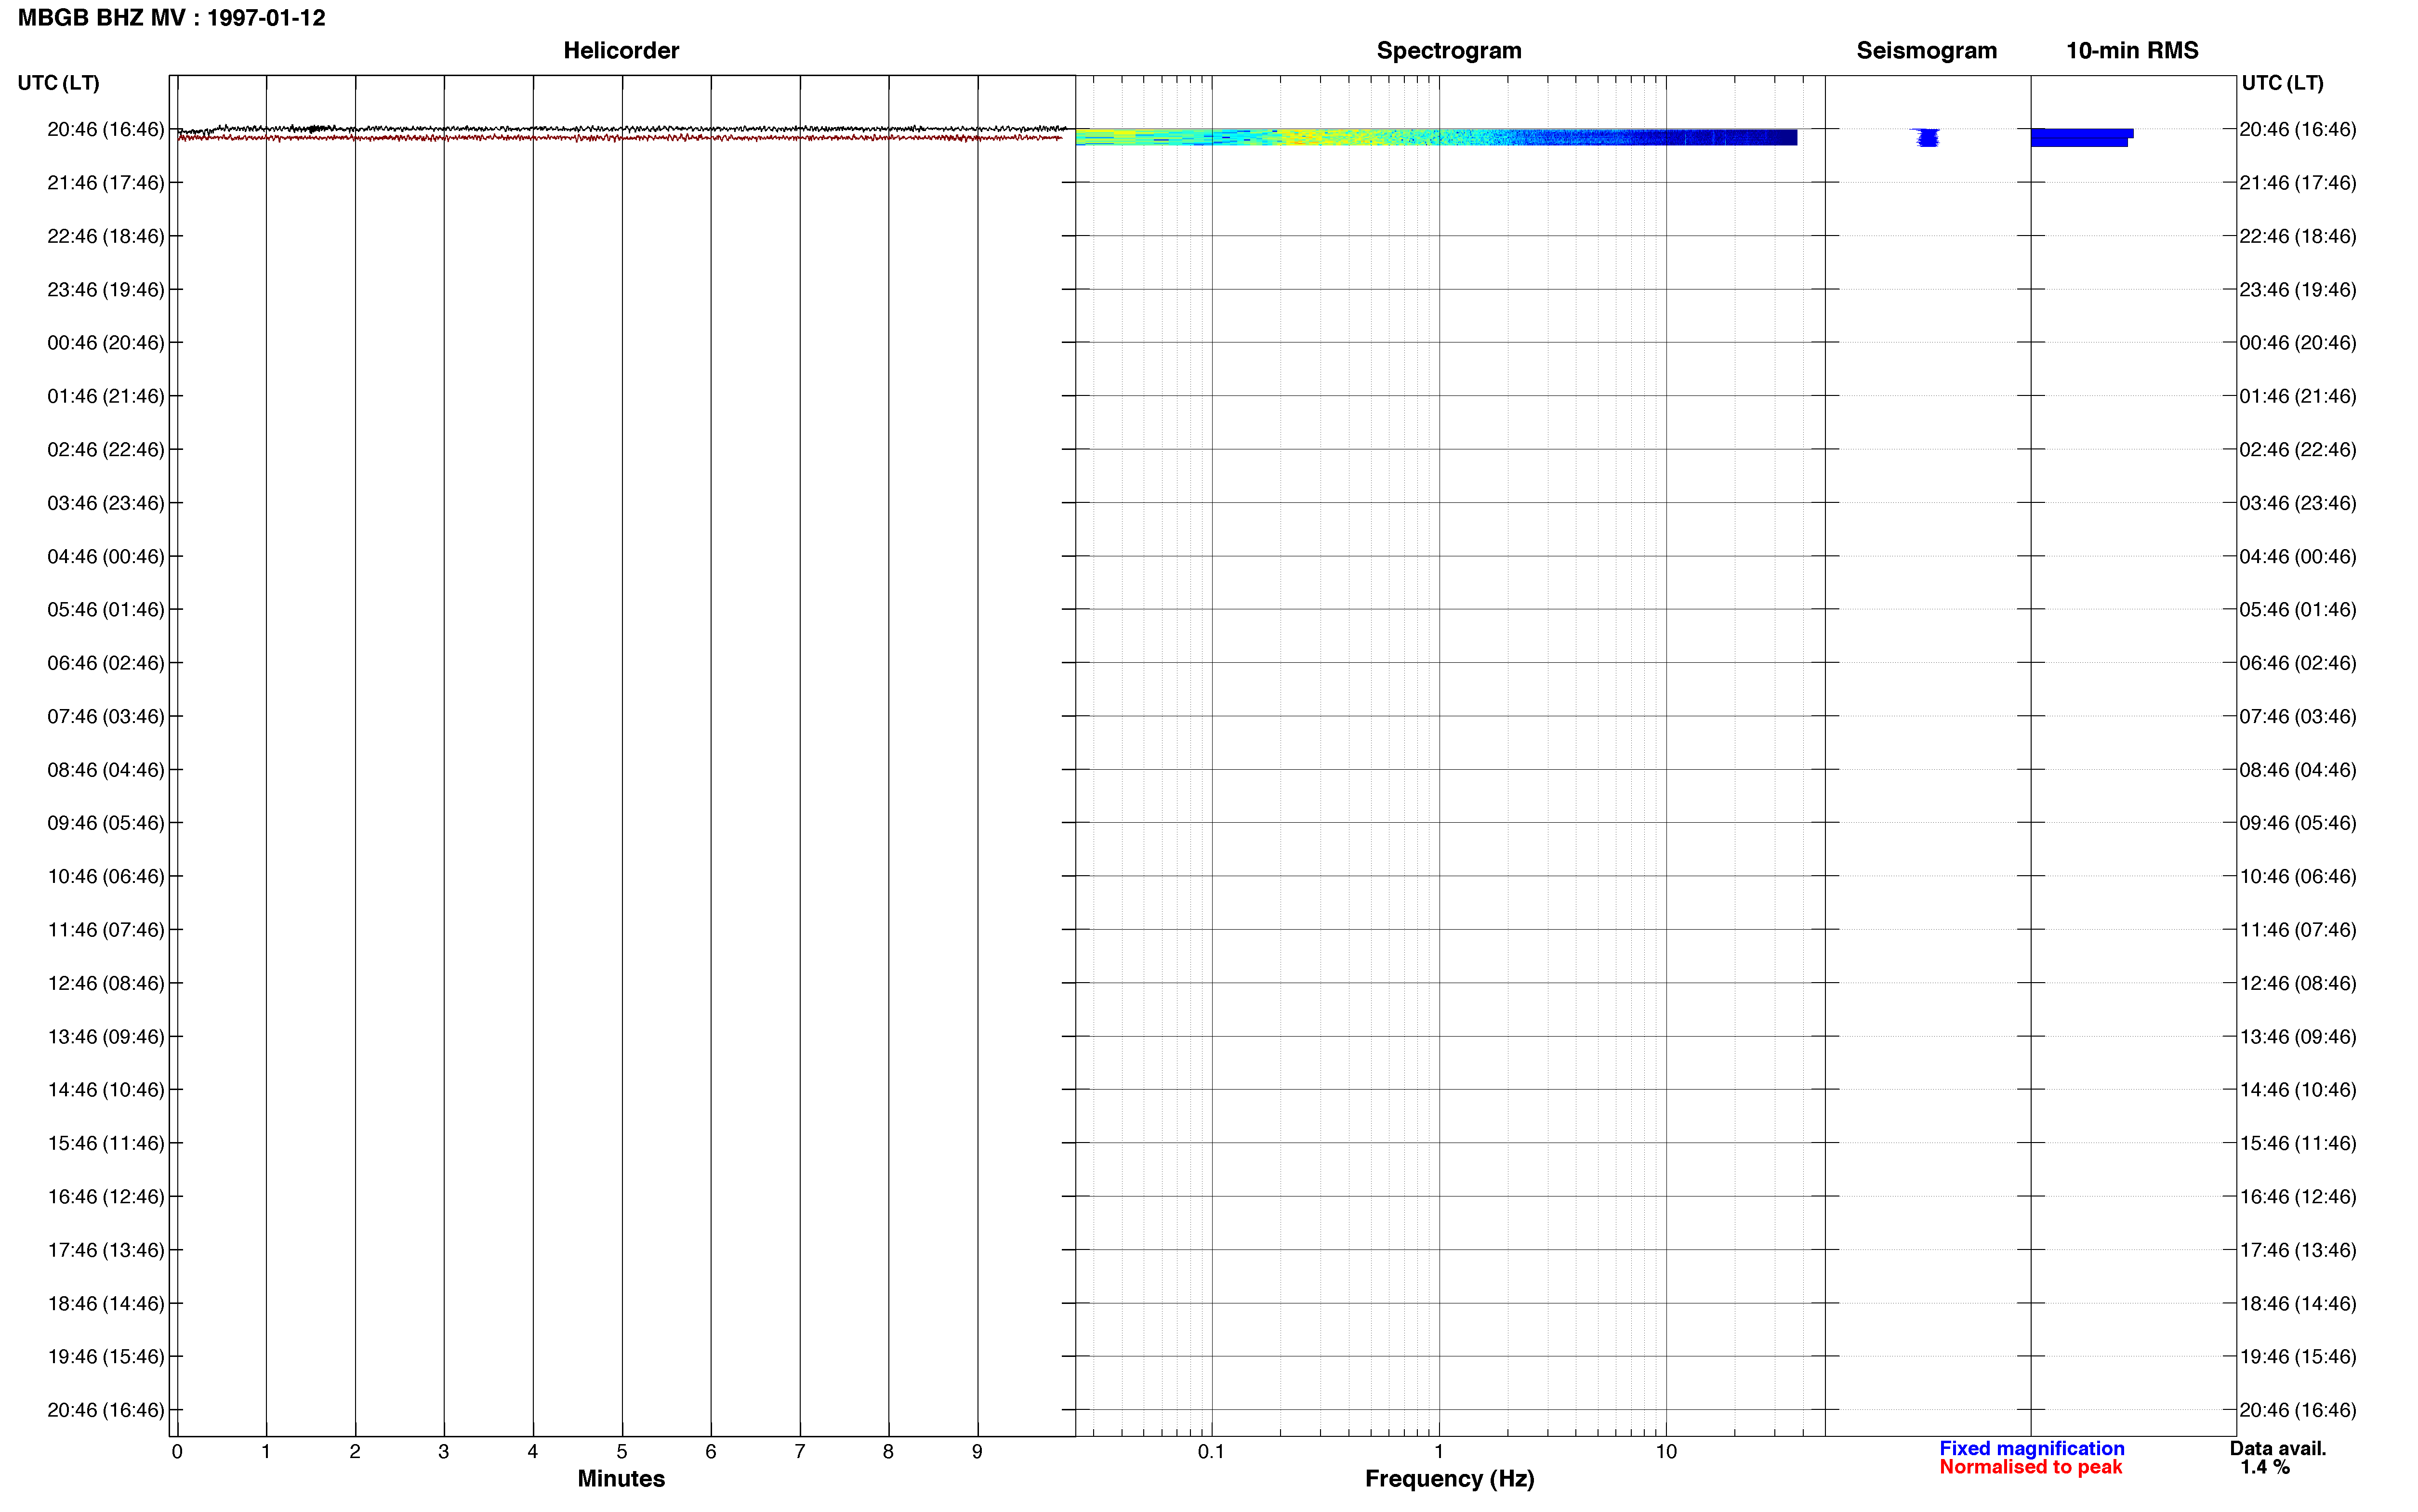Click the 'Seismogram' panel heading

(x=1926, y=50)
